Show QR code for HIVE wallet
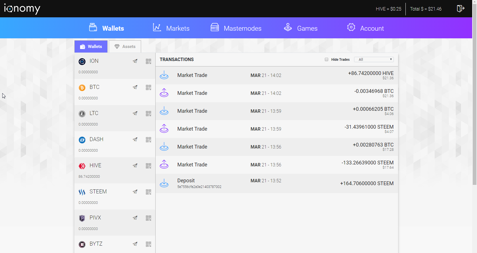The height and width of the screenshot is (253, 477). (148, 166)
